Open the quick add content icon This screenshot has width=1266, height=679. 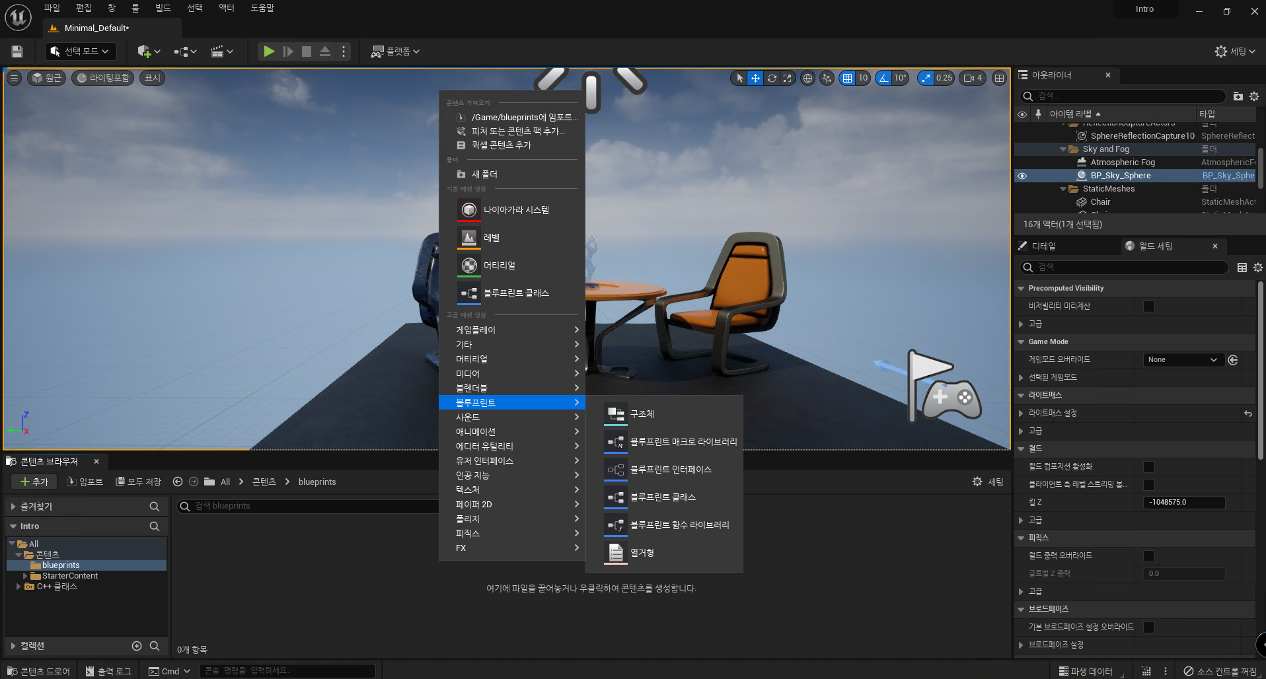[x=149, y=52]
